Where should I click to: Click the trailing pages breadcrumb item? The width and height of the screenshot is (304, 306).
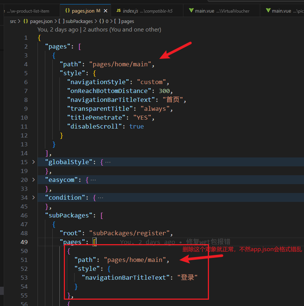click(x=128, y=21)
